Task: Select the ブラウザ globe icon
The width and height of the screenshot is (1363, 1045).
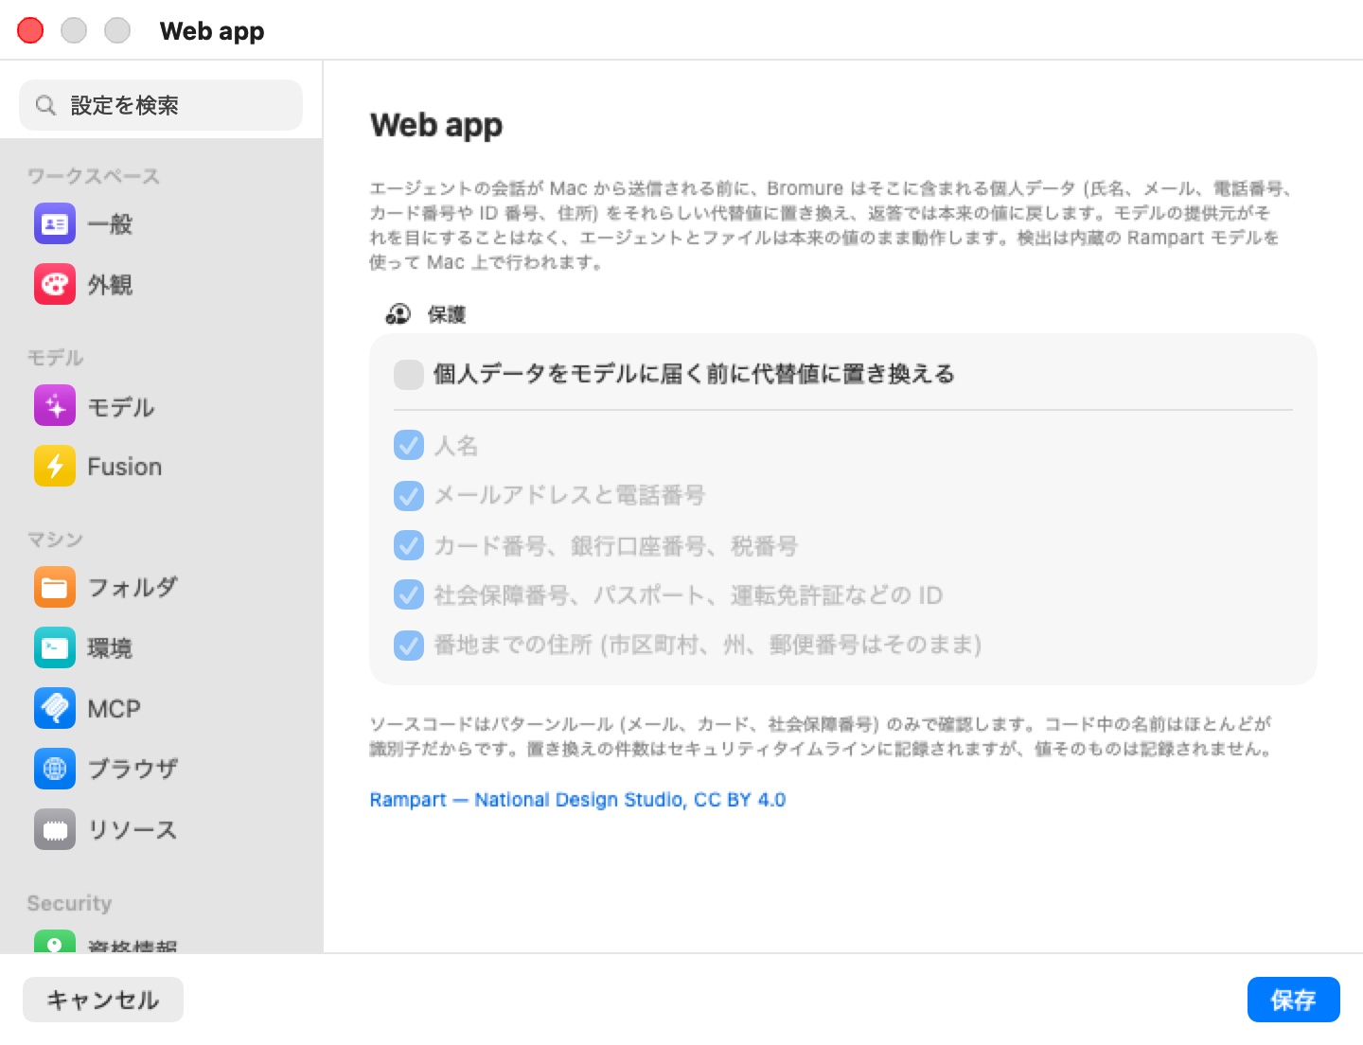Action: (x=55, y=770)
